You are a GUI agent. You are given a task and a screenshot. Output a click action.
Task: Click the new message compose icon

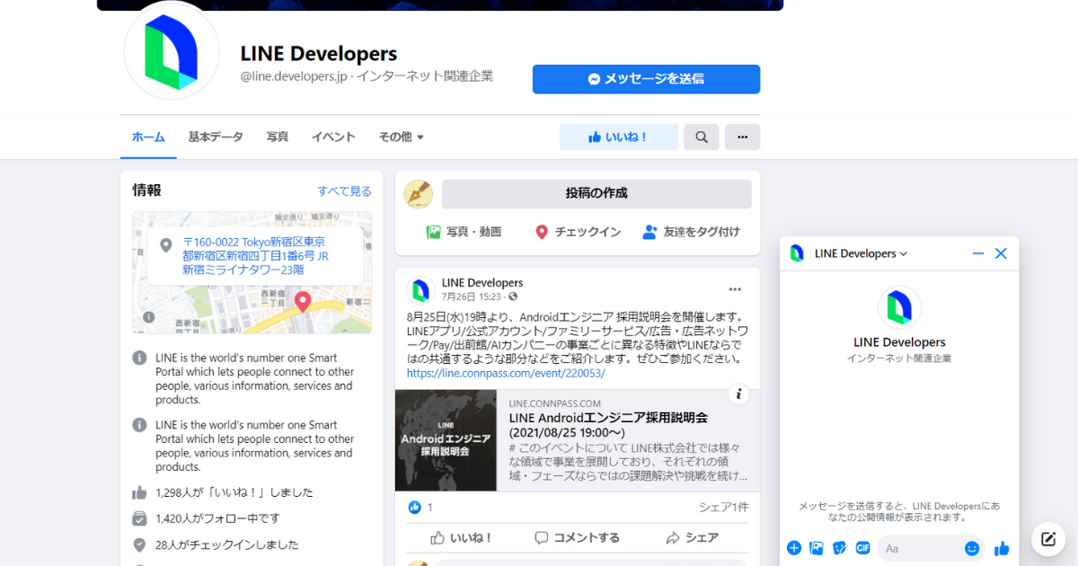tap(1047, 539)
